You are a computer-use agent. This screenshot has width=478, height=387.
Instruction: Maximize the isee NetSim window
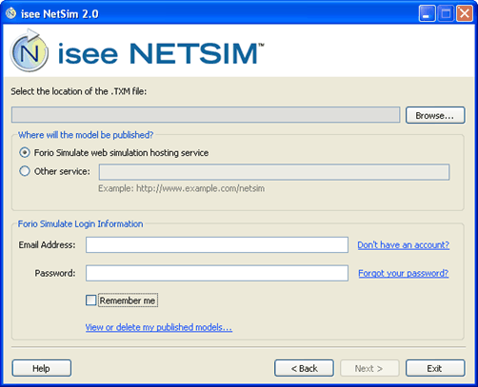point(446,13)
